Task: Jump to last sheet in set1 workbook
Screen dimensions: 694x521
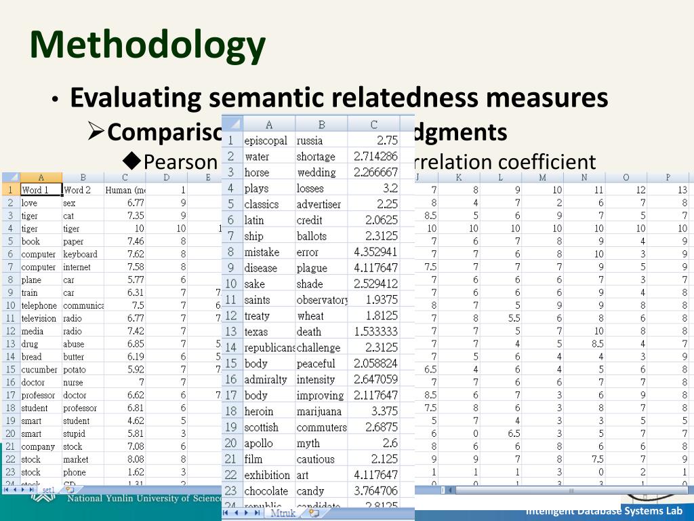Action: (x=32, y=490)
